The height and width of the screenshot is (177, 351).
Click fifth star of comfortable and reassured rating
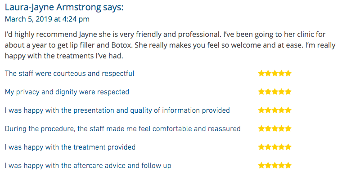(288, 128)
